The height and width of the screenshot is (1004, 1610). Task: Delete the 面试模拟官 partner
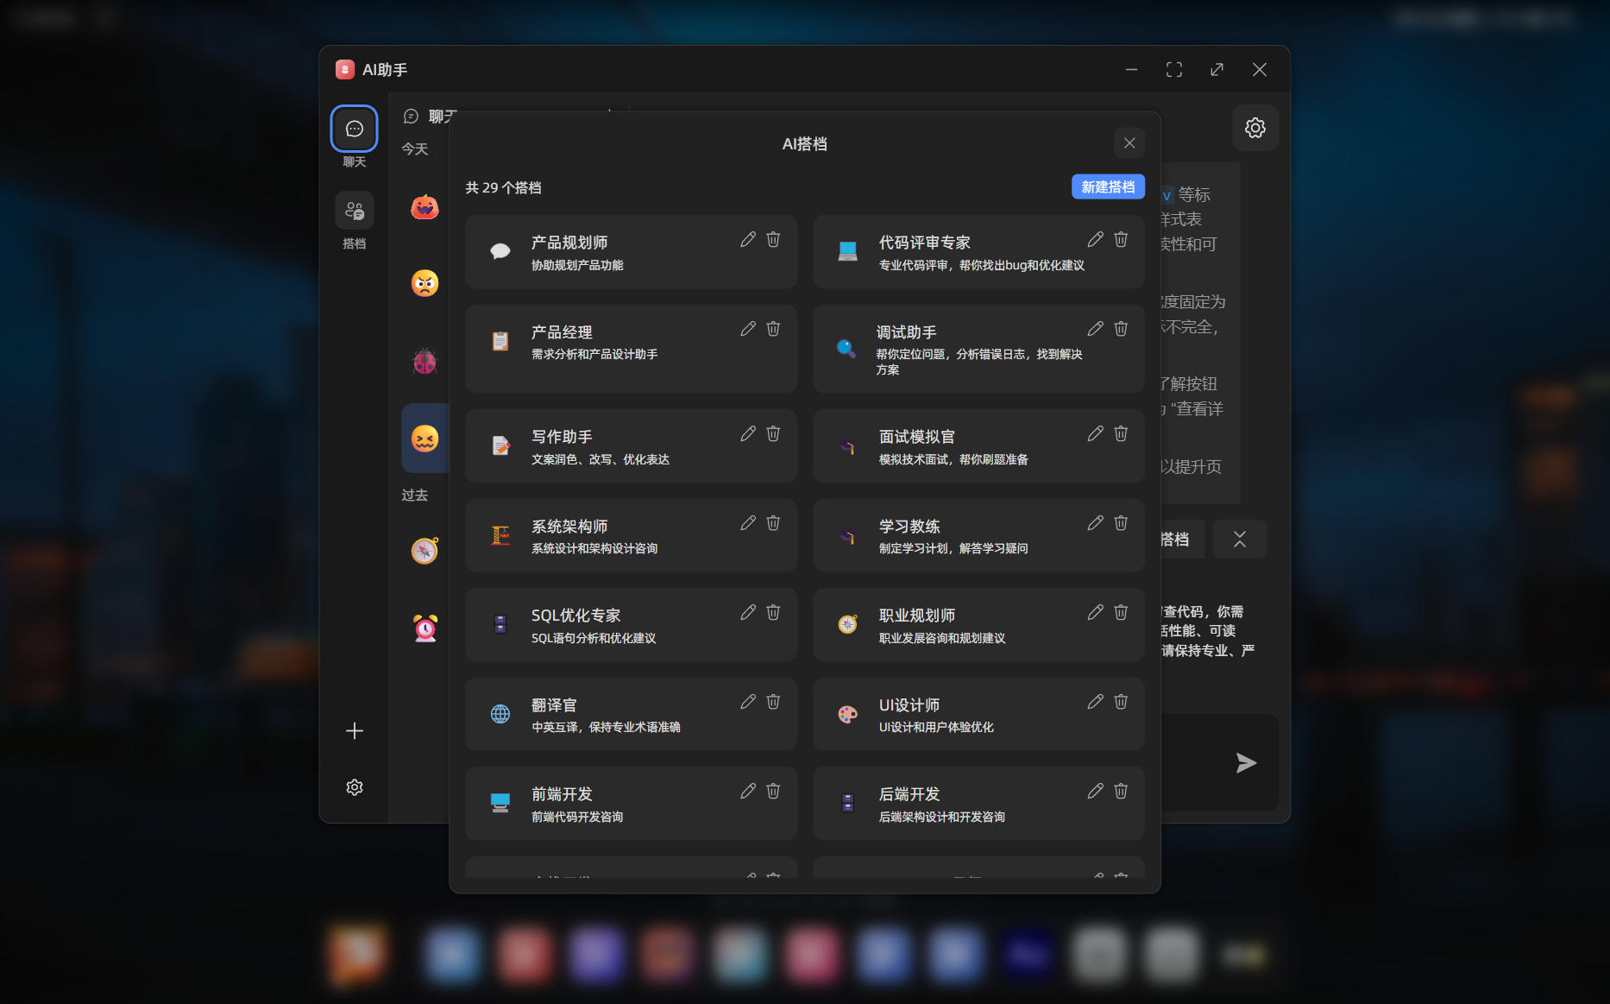click(1120, 433)
